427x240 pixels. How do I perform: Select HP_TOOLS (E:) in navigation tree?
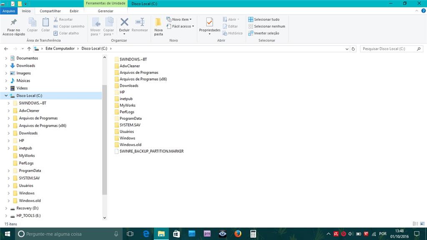pyautogui.click(x=28, y=216)
